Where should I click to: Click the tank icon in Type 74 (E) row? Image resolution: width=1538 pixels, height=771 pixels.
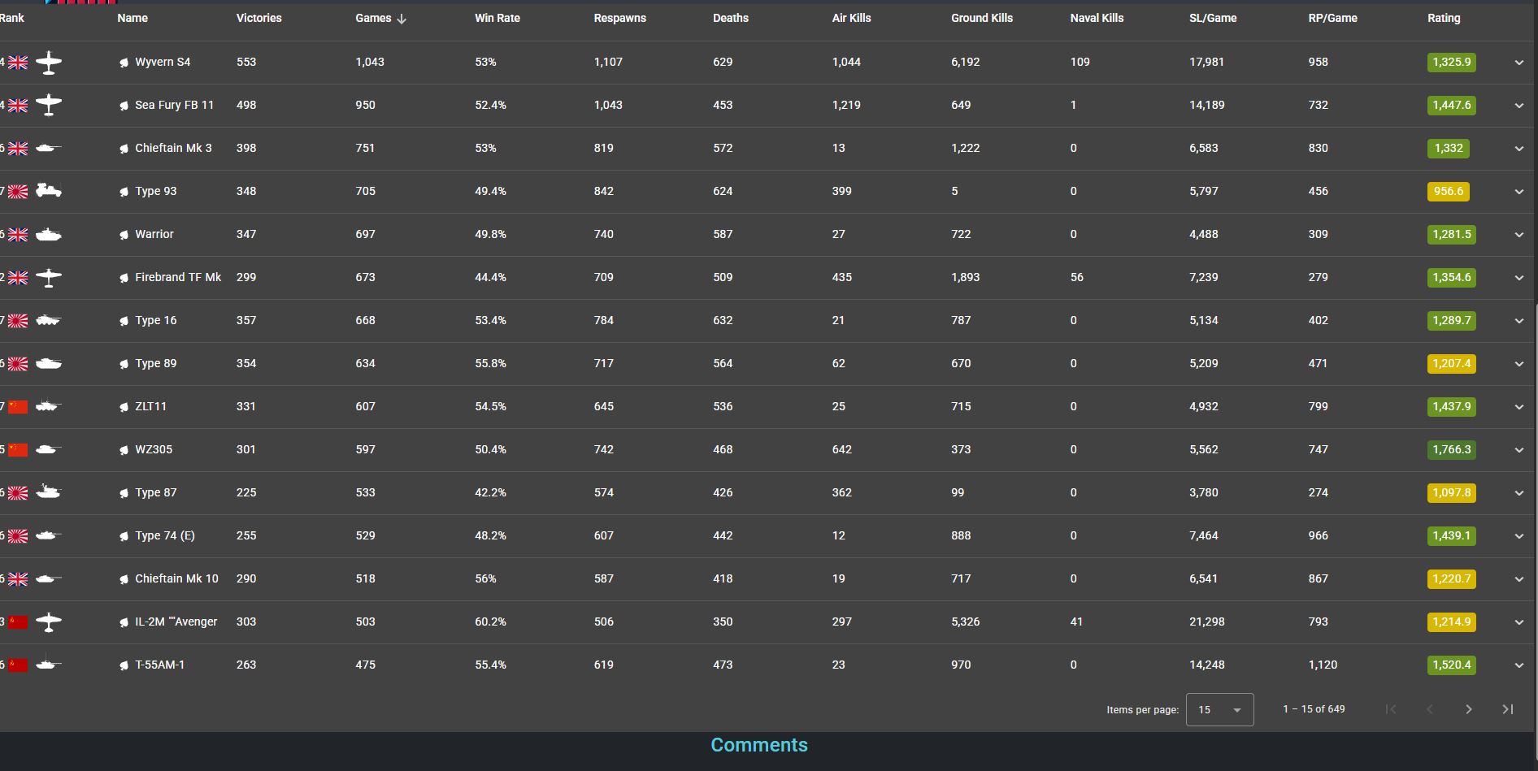click(49, 535)
